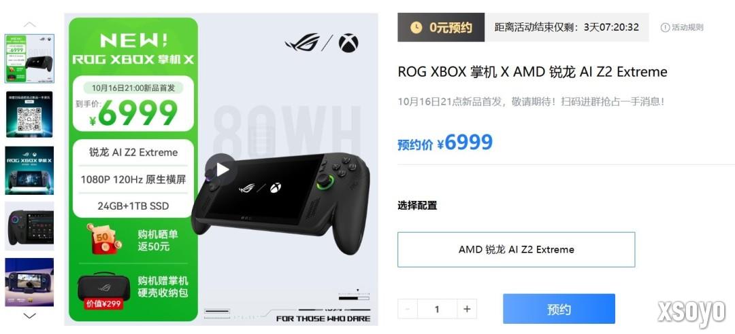The width and height of the screenshot is (735, 334).
Task: Increase quantity with the plus button
Action: [x=467, y=309]
